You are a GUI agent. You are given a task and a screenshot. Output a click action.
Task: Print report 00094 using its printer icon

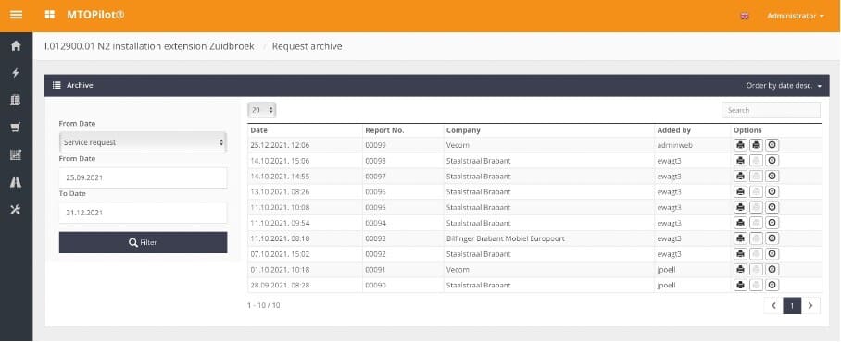coord(741,223)
